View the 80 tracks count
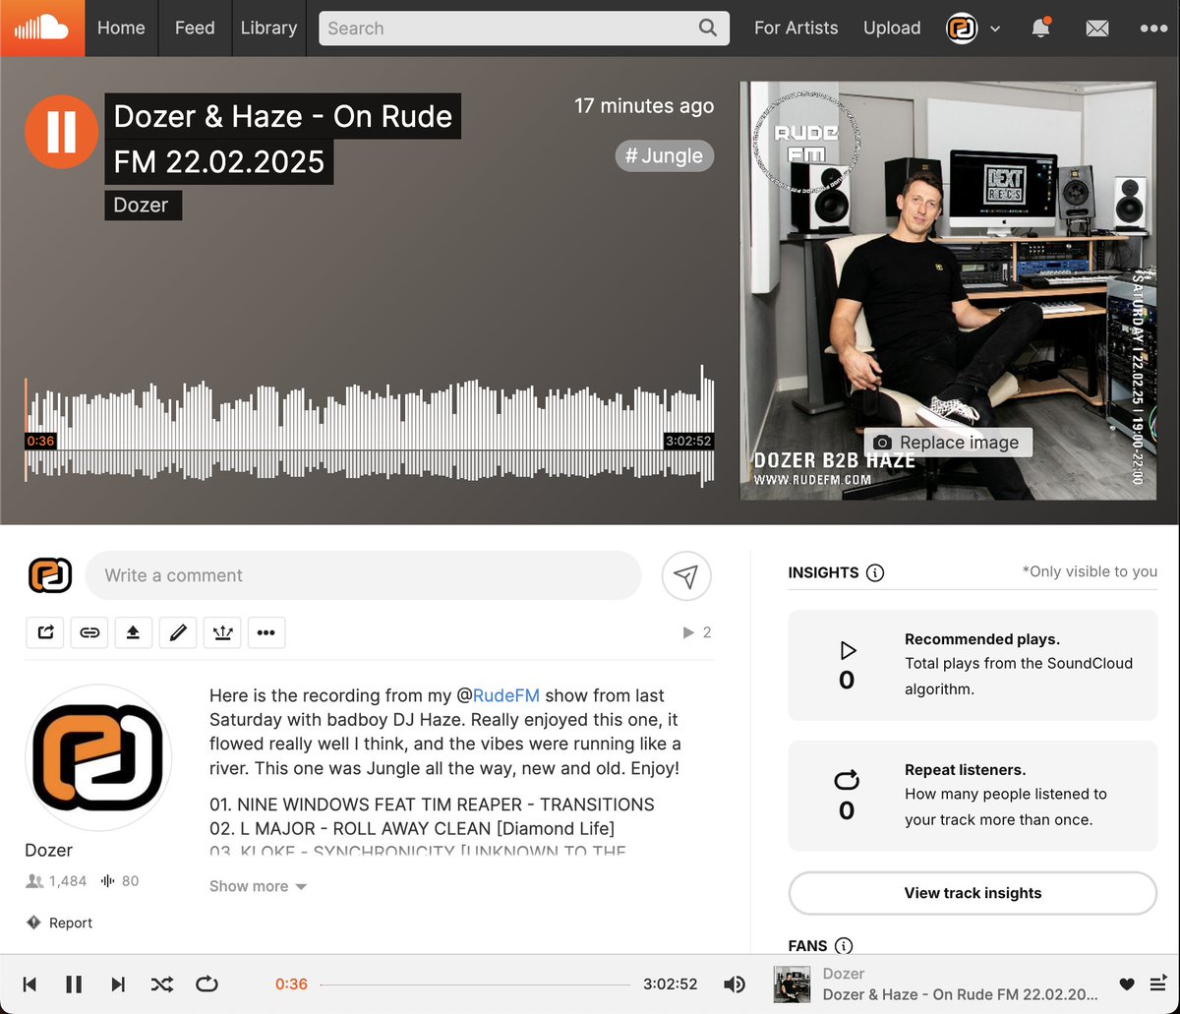This screenshot has height=1014, width=1180. point(120,881)
